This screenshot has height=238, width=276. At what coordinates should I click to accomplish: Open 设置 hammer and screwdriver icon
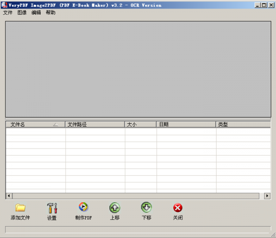pyautogui.click(x=52, y=208)
